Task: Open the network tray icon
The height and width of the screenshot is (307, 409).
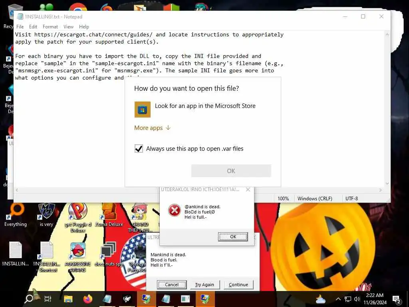Action: click(x=348, y=299)
